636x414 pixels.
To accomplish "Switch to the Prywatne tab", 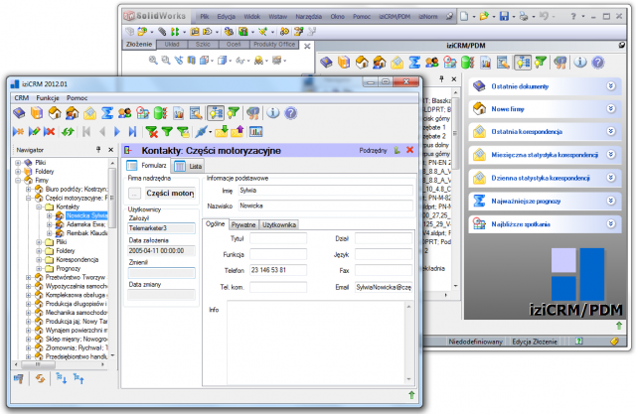I will click(x=243, y=224).
